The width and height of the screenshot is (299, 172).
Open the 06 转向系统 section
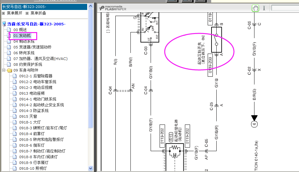[x=24, y=53]
